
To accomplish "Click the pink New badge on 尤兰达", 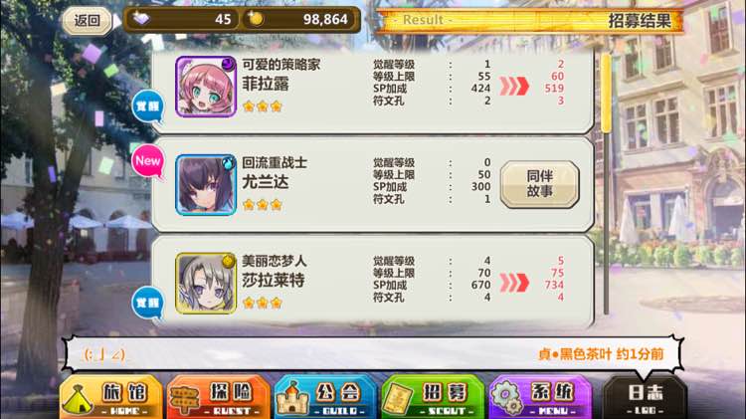I will click(147, 162).
